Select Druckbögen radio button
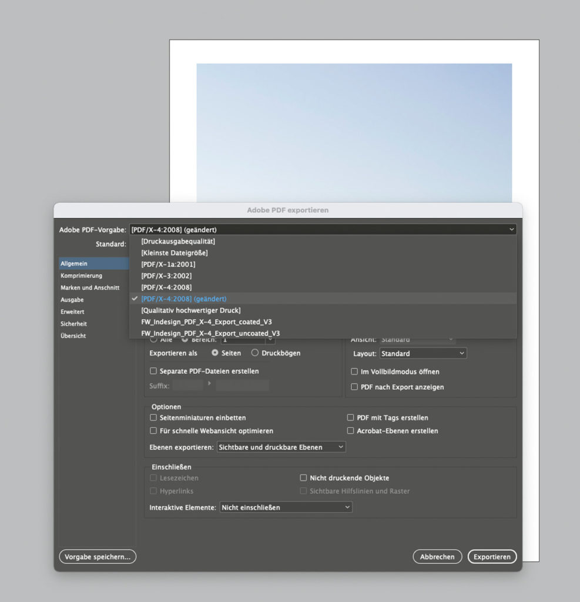580x602 pixels. [x=255, y=353]
